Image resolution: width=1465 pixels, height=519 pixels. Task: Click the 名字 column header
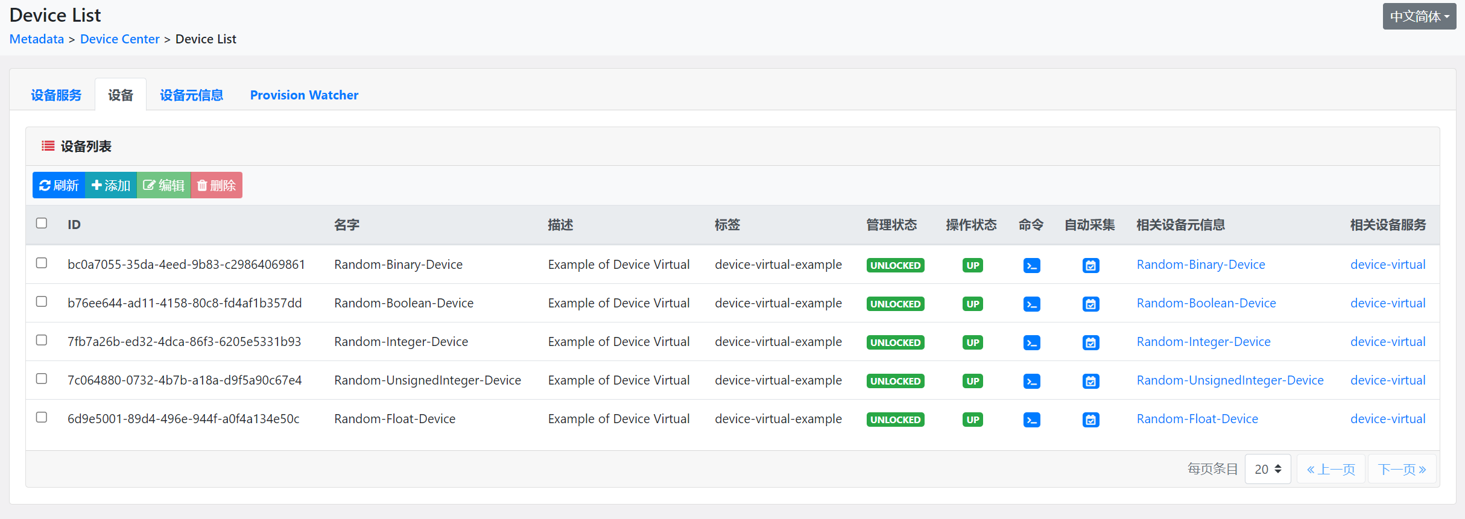[x=347, y=225]
